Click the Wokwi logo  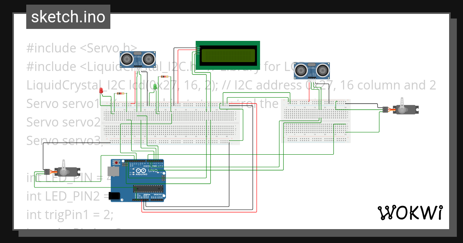tap(410, 212)
